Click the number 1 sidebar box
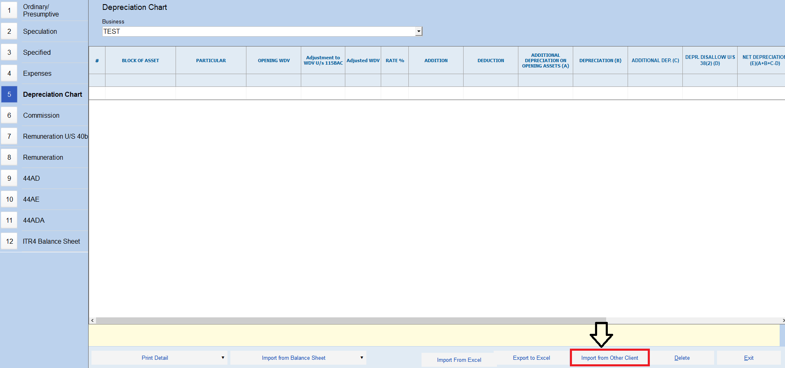 9,10
